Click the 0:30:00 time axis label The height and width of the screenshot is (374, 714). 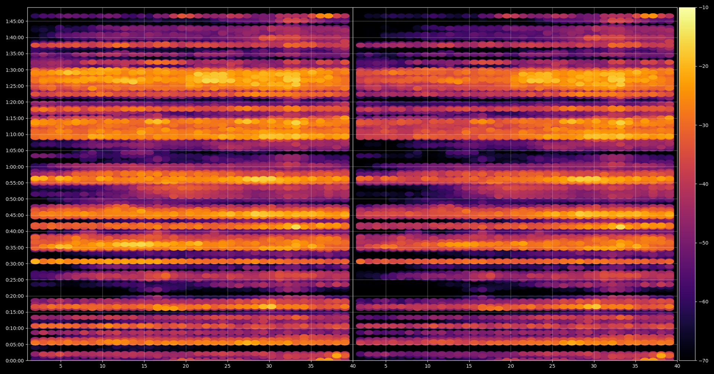(x=15, y=264)
